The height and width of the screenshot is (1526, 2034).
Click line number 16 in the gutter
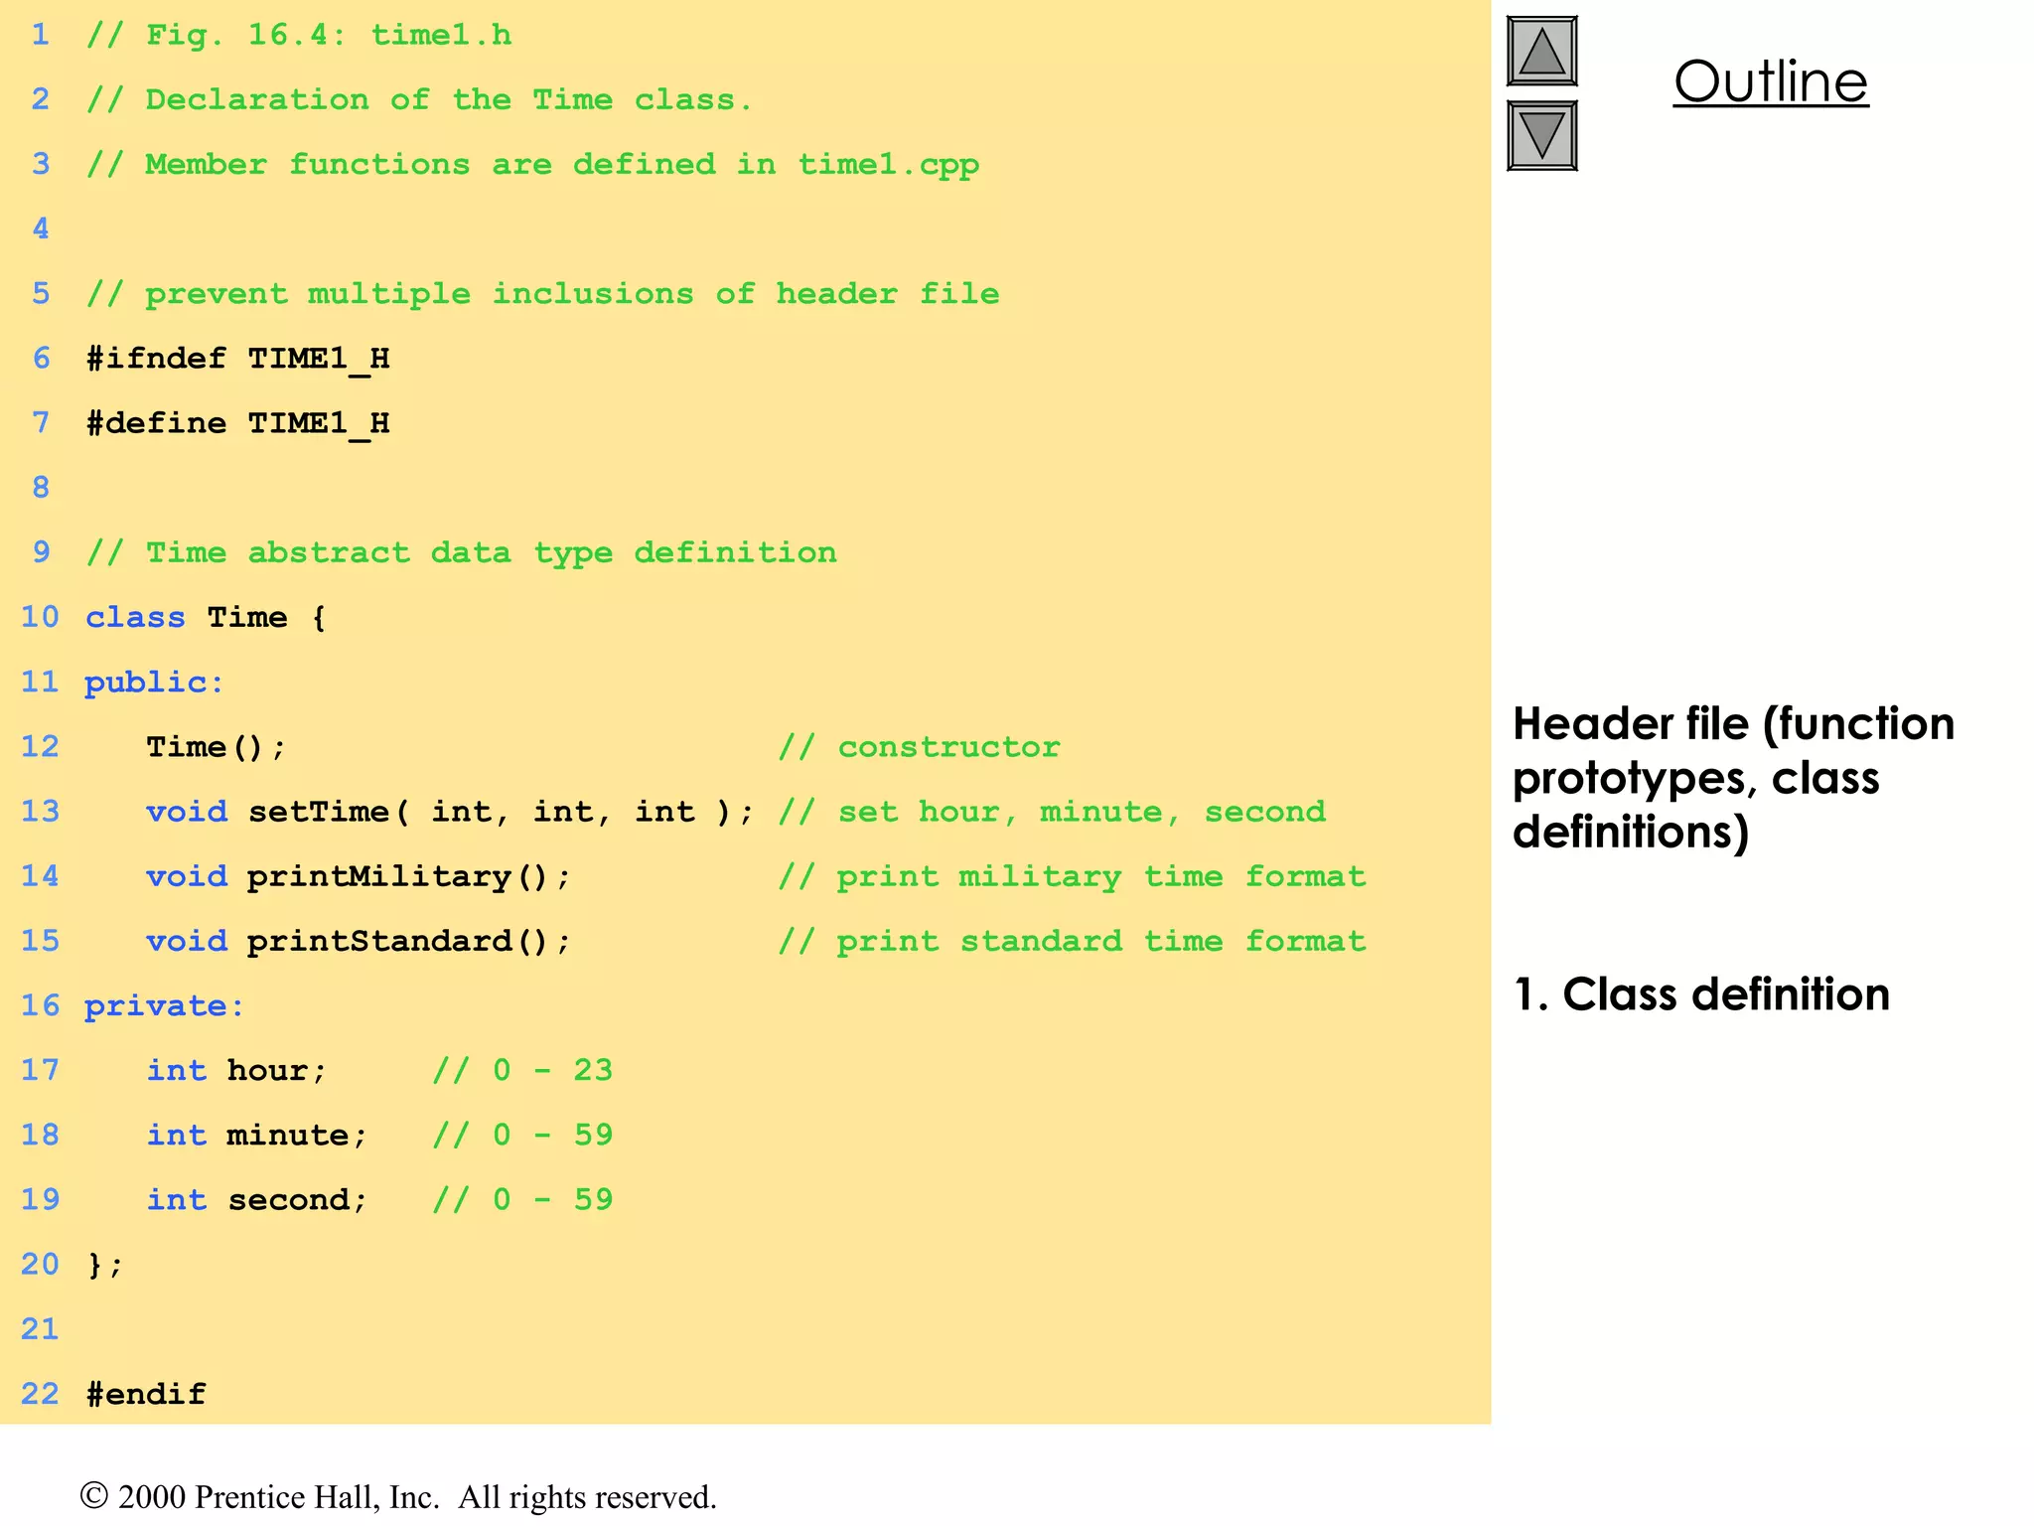coord(40,1005)
